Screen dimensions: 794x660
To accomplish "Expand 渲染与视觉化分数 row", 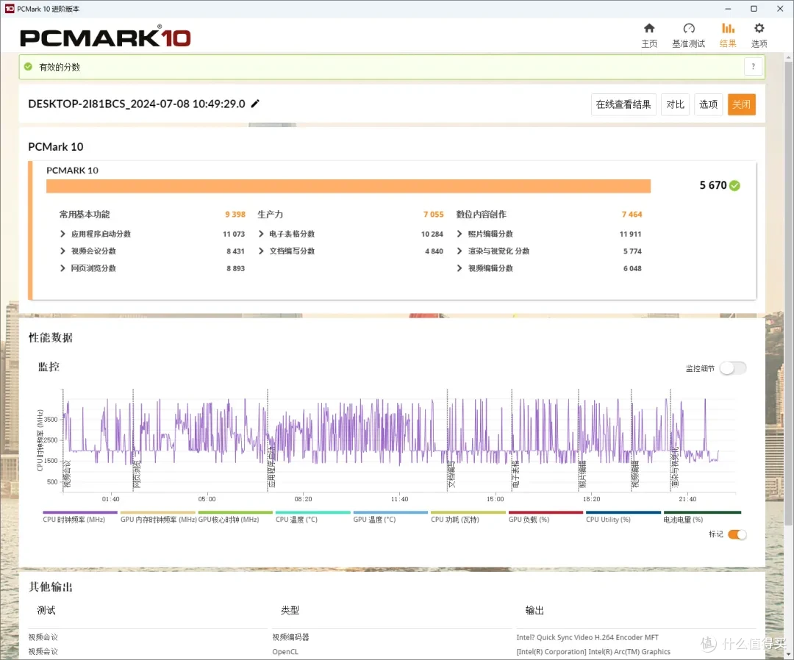I will click(x=459, y=251).
